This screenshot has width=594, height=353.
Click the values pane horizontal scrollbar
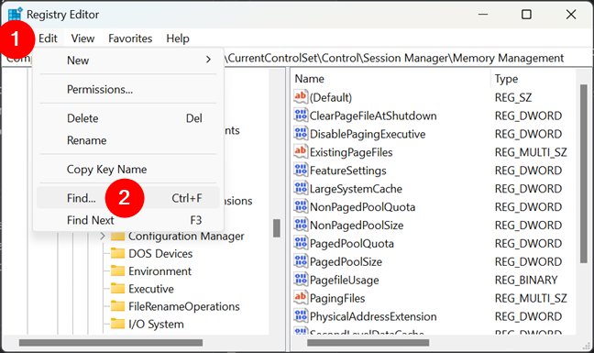click(x=368, y=343)
